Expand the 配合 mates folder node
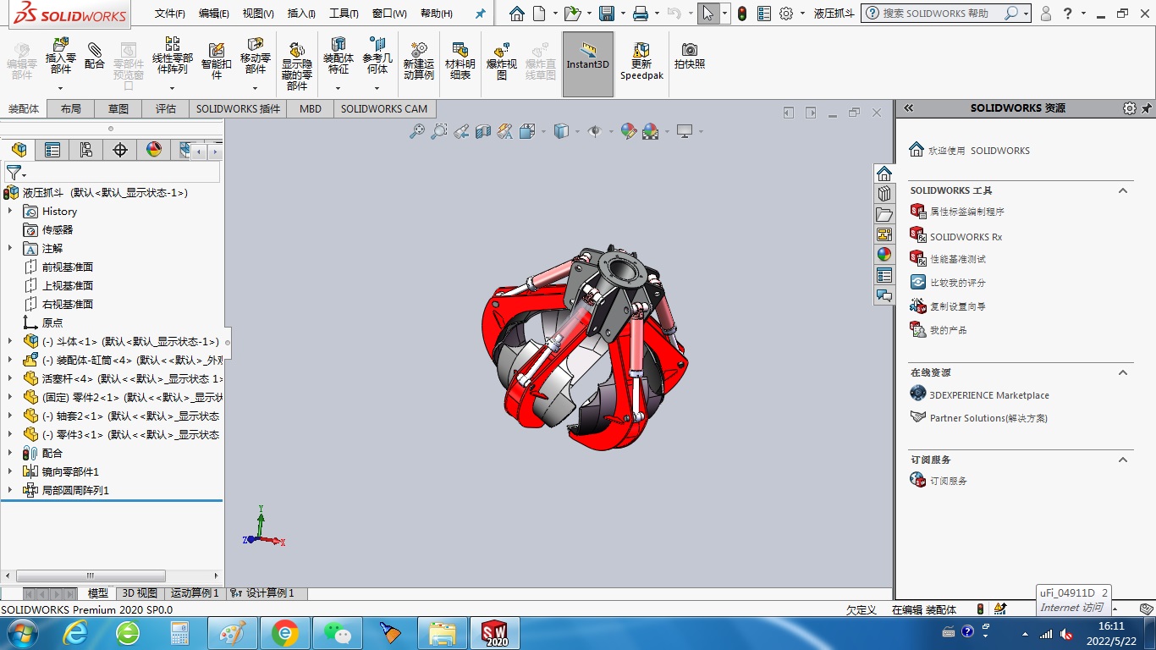 10,453
